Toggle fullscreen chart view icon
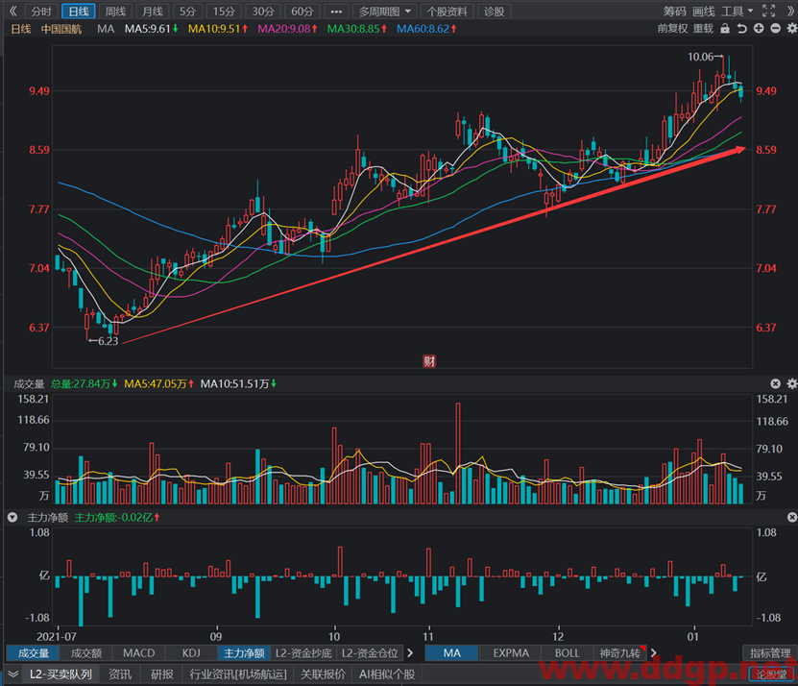The width and height of the screenshot is (798, 686). (768, 11)
